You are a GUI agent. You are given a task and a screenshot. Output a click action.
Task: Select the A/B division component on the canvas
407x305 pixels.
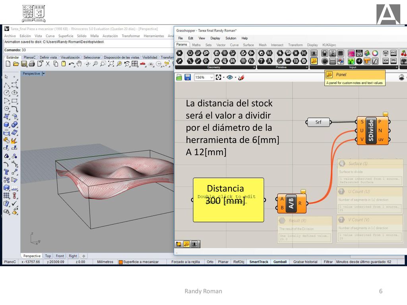click(x=292, y=203)
